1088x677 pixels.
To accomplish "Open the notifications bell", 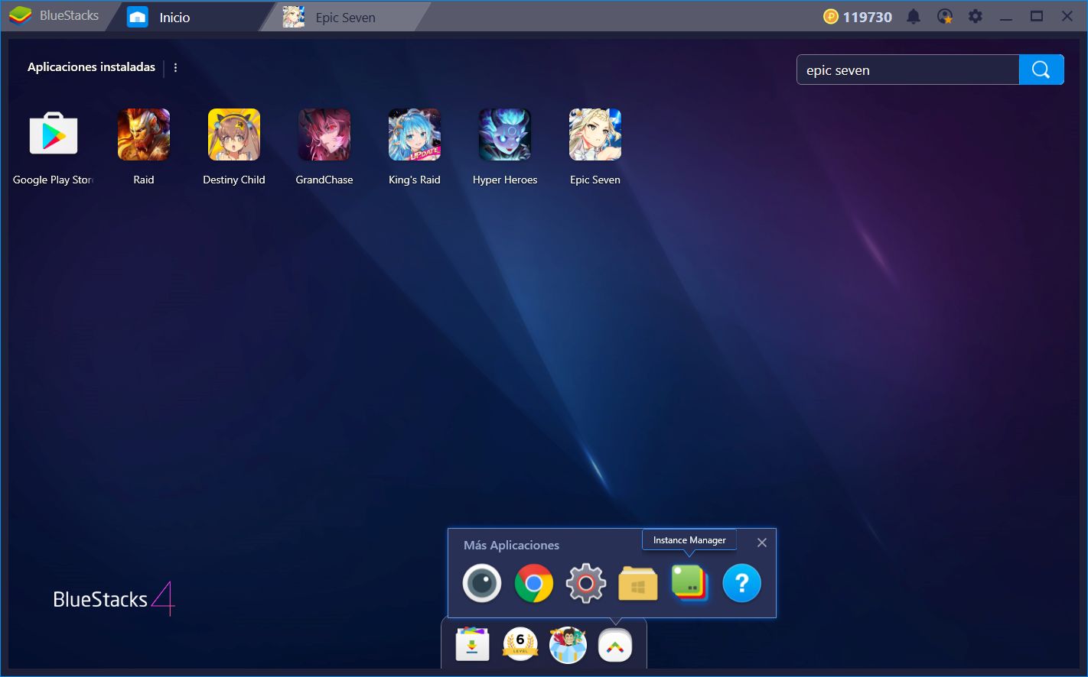I will pyautogui.click(x=914, y=16).
